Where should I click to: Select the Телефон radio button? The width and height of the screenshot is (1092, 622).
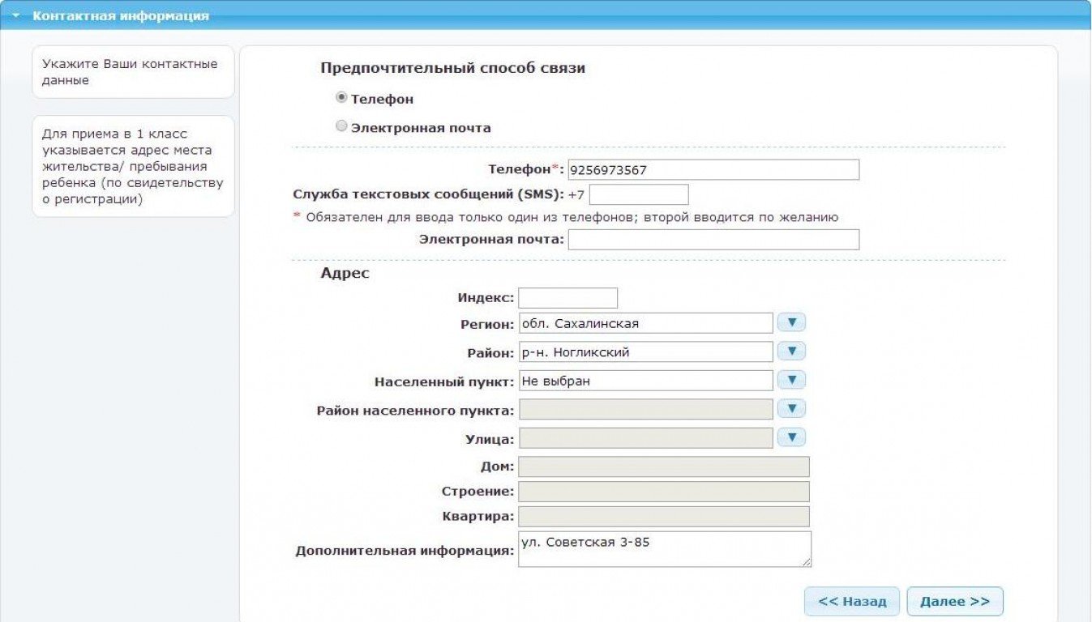click(341, 98)
